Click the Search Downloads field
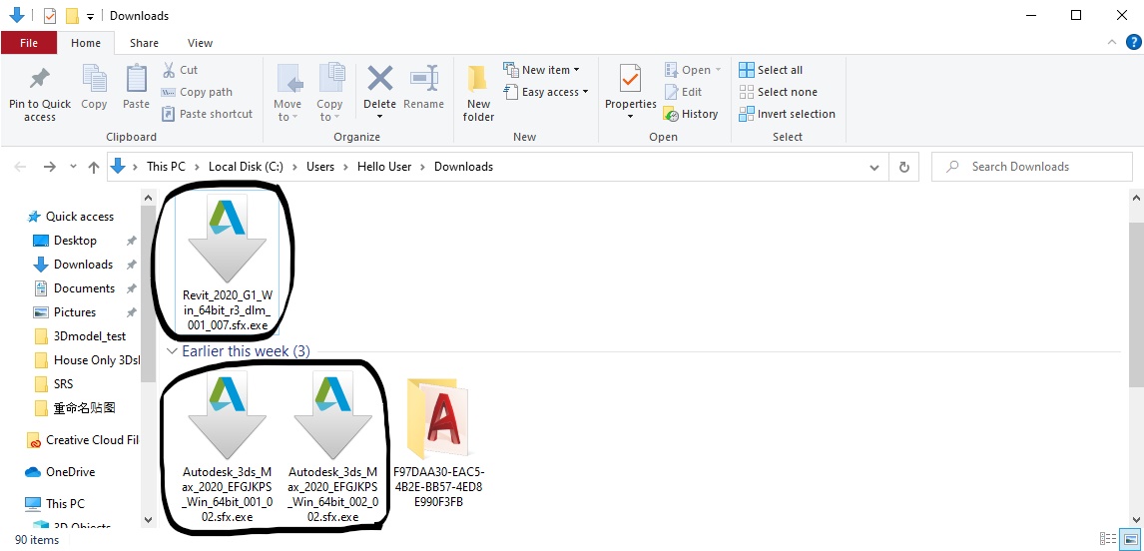 coord(1031,167)
